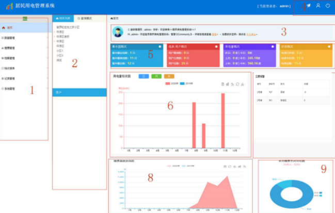
Task: Expand the 系统管理 sidebar menu arrow
Action: [x=47, y=88]
